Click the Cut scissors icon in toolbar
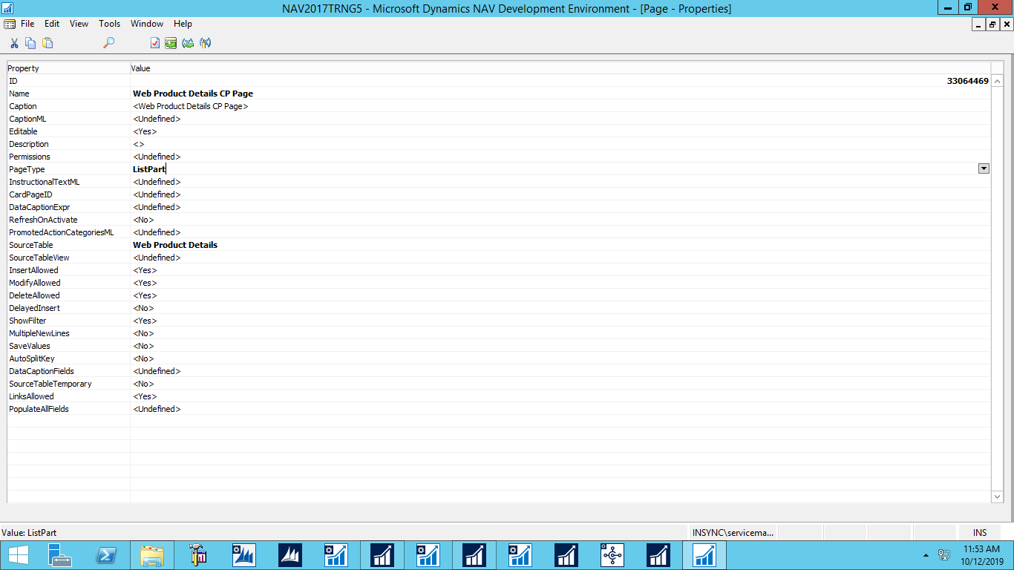The width and height of the screenshot is (1014, 570). (14, 43)
